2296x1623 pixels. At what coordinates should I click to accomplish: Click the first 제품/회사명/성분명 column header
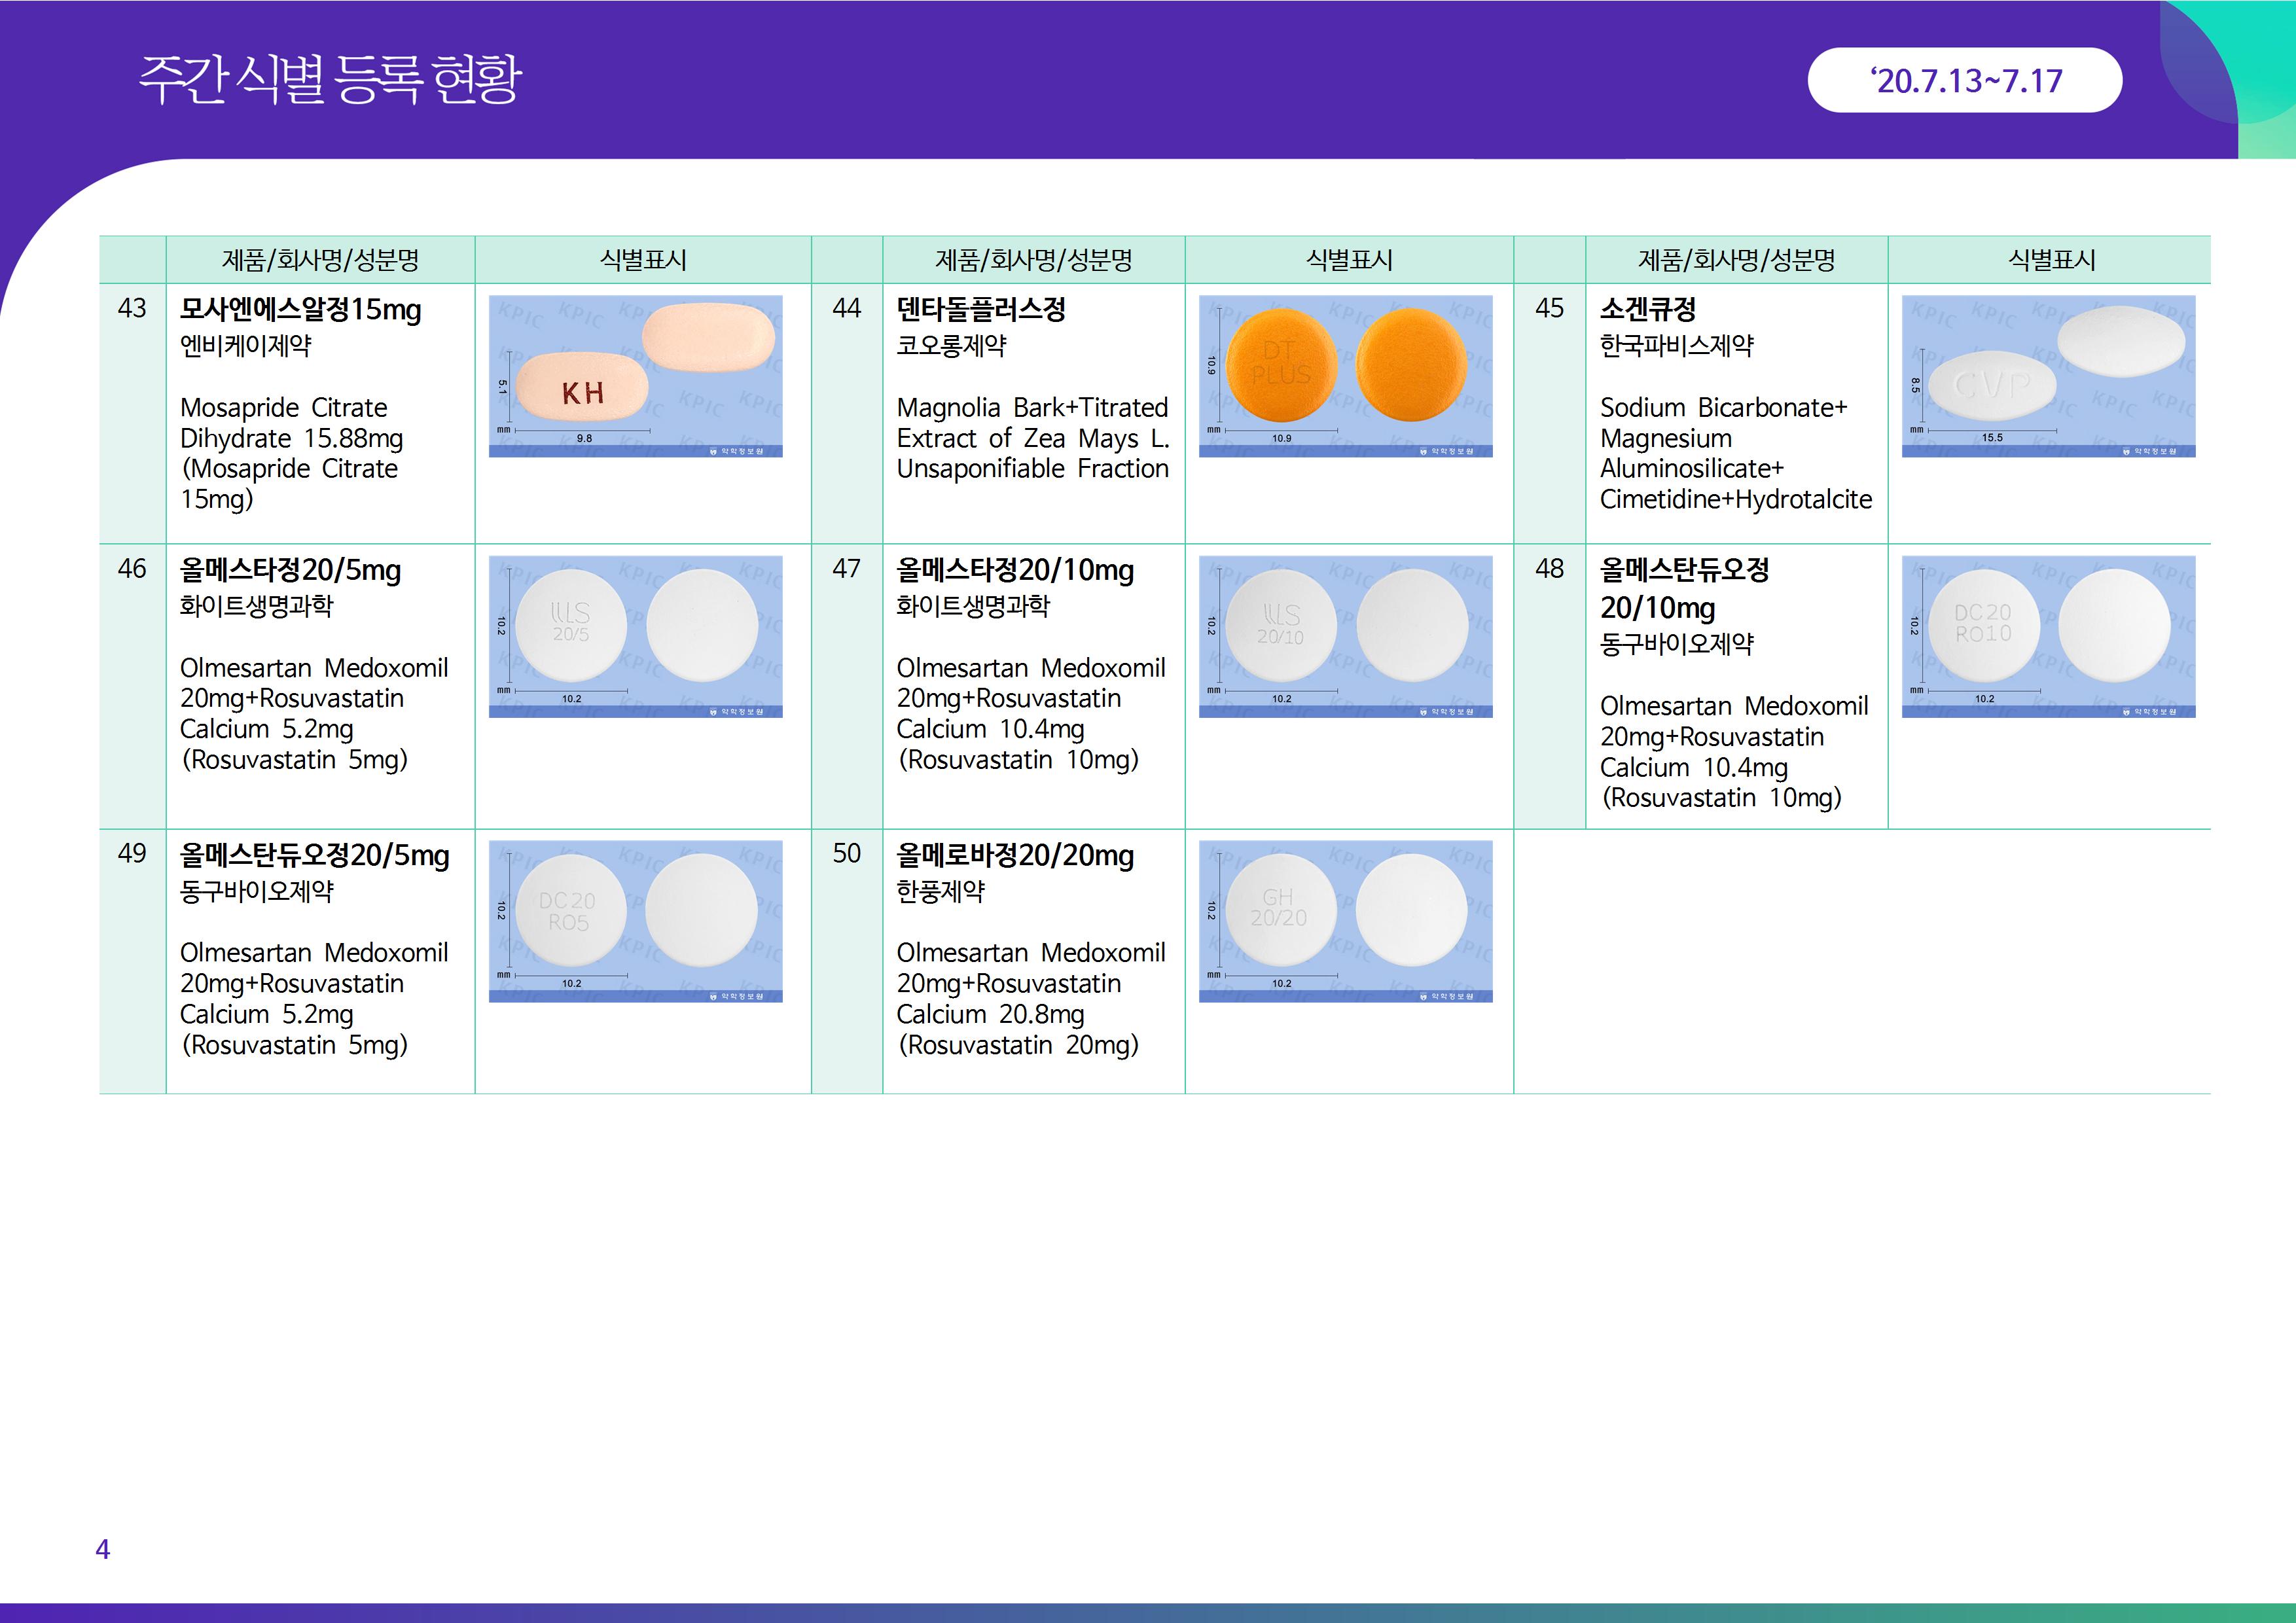coord(320,260)
